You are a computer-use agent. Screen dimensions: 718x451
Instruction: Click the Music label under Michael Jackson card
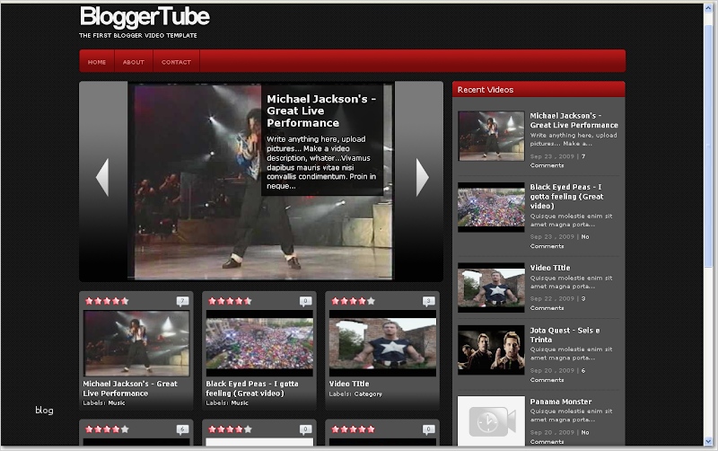pyautogui.click(x=117, y=403)
